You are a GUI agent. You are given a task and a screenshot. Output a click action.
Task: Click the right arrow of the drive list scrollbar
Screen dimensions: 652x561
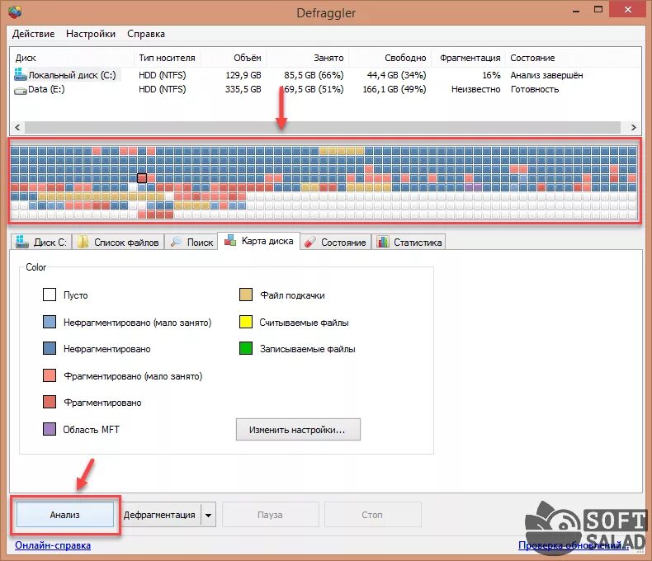633,127
